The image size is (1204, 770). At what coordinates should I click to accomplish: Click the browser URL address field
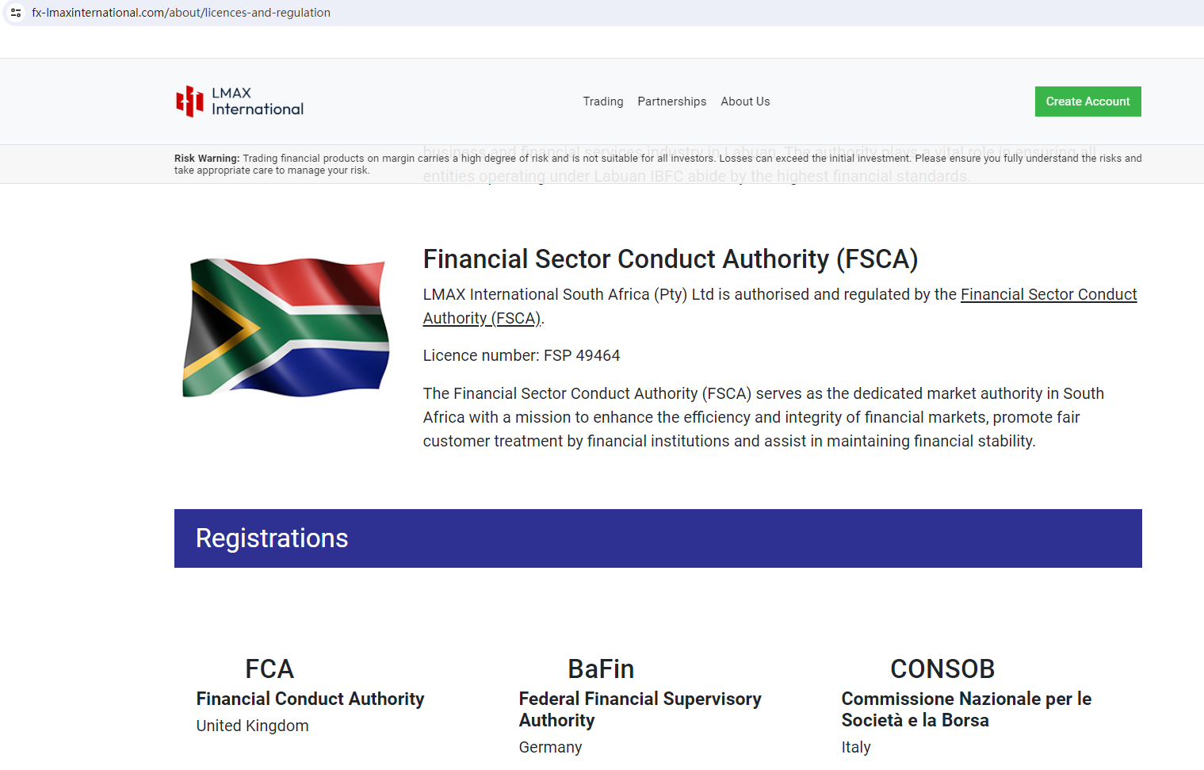click(x=181, y=13)
